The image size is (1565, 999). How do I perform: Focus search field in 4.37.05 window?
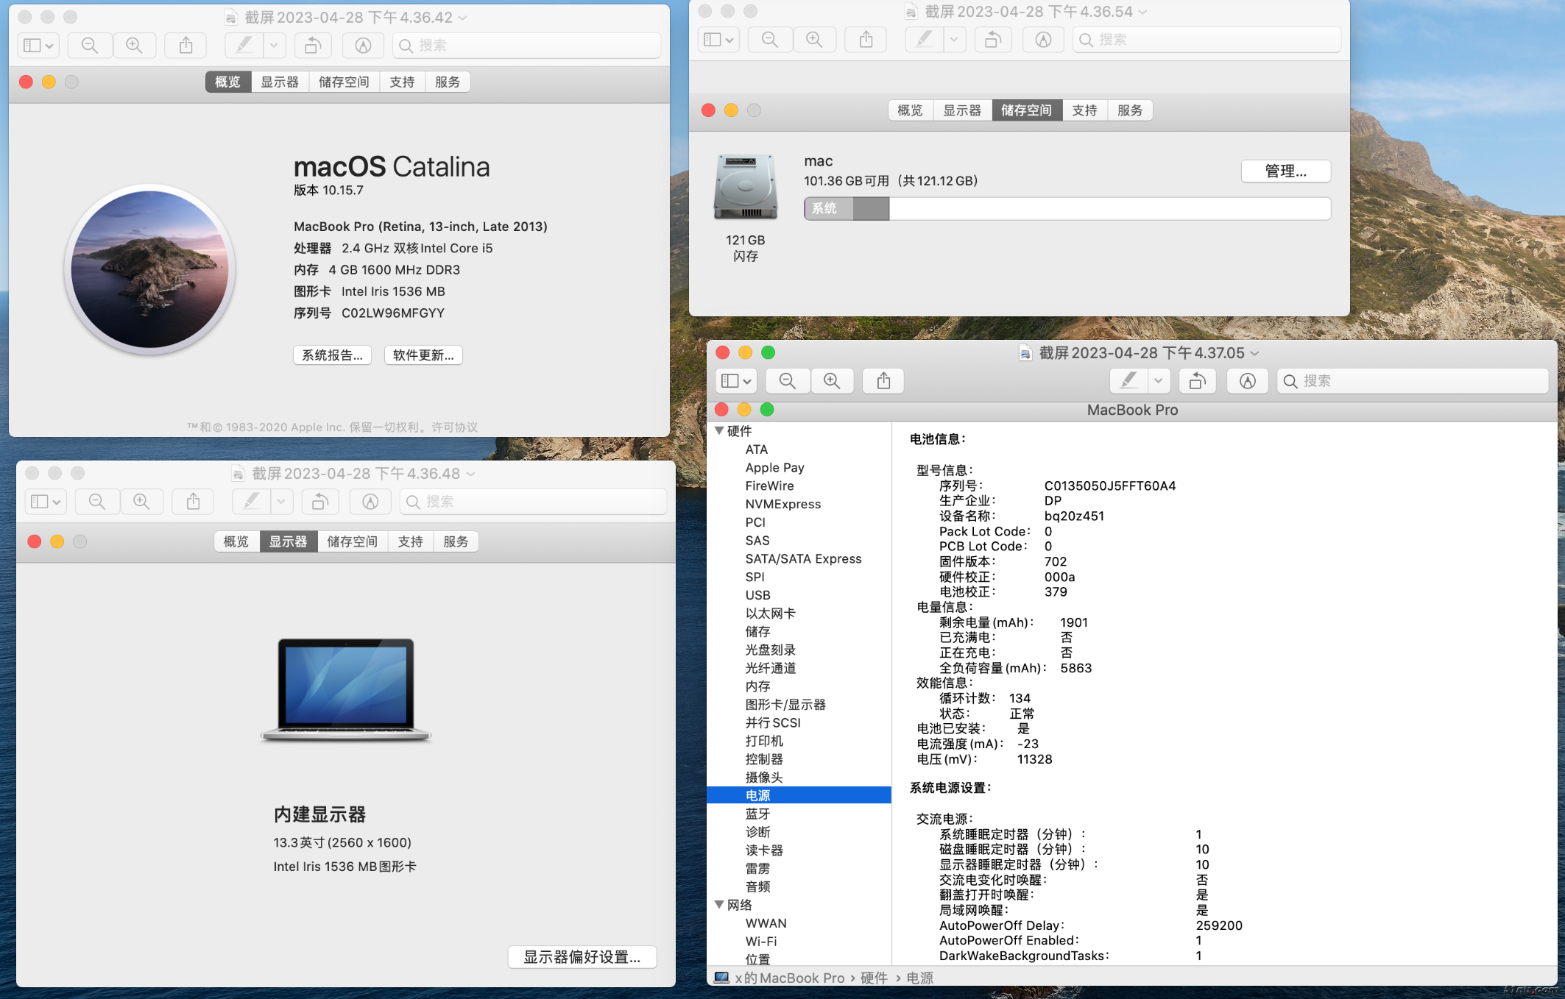point(1413,381)
